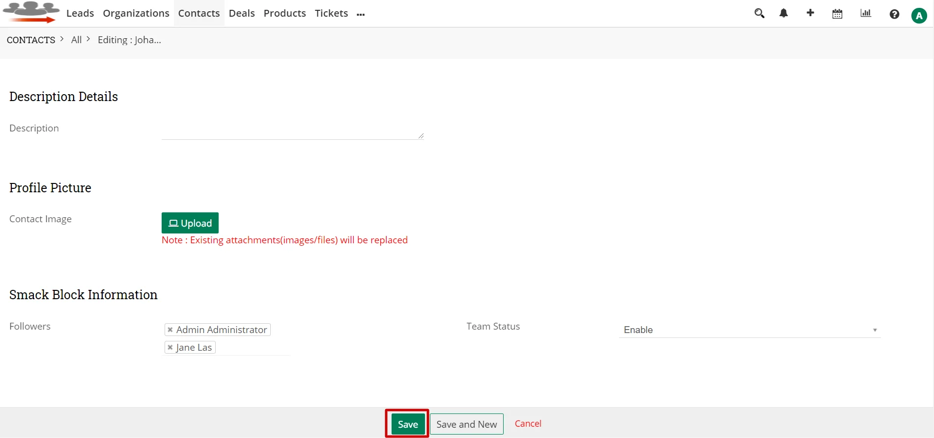Screen dimensions: 934x438
Task: Click the CRM logo in header
Action: [x=31, y=13]
